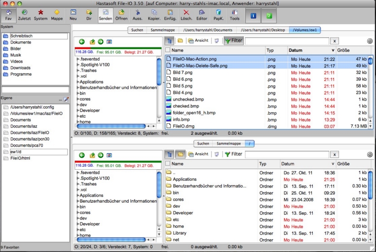
Task: Toggle the upper pane Filter button
Action: [x=234, y=41]
